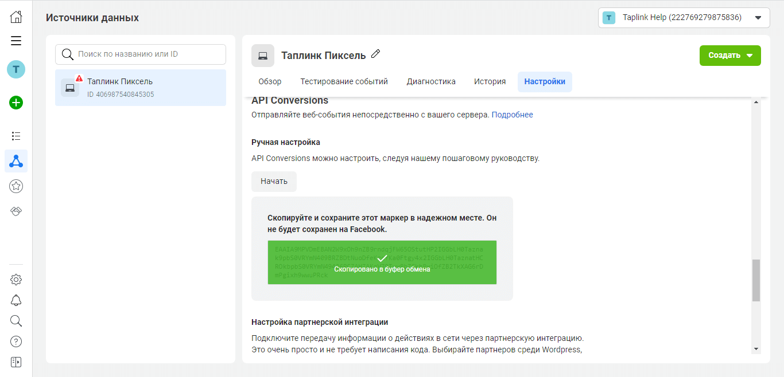Switch to the История tab
784x377 pixels.
[x=490, y=81]
